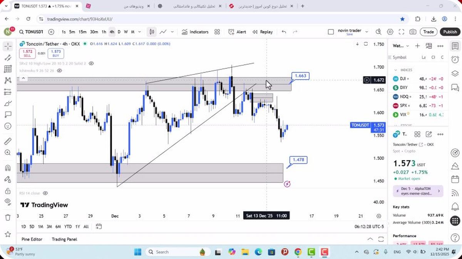Image resolution: width=462 pixels, height=259 pixels.
Task: Open the Alerts clock panel in sidebar
Action: point(455,60)
